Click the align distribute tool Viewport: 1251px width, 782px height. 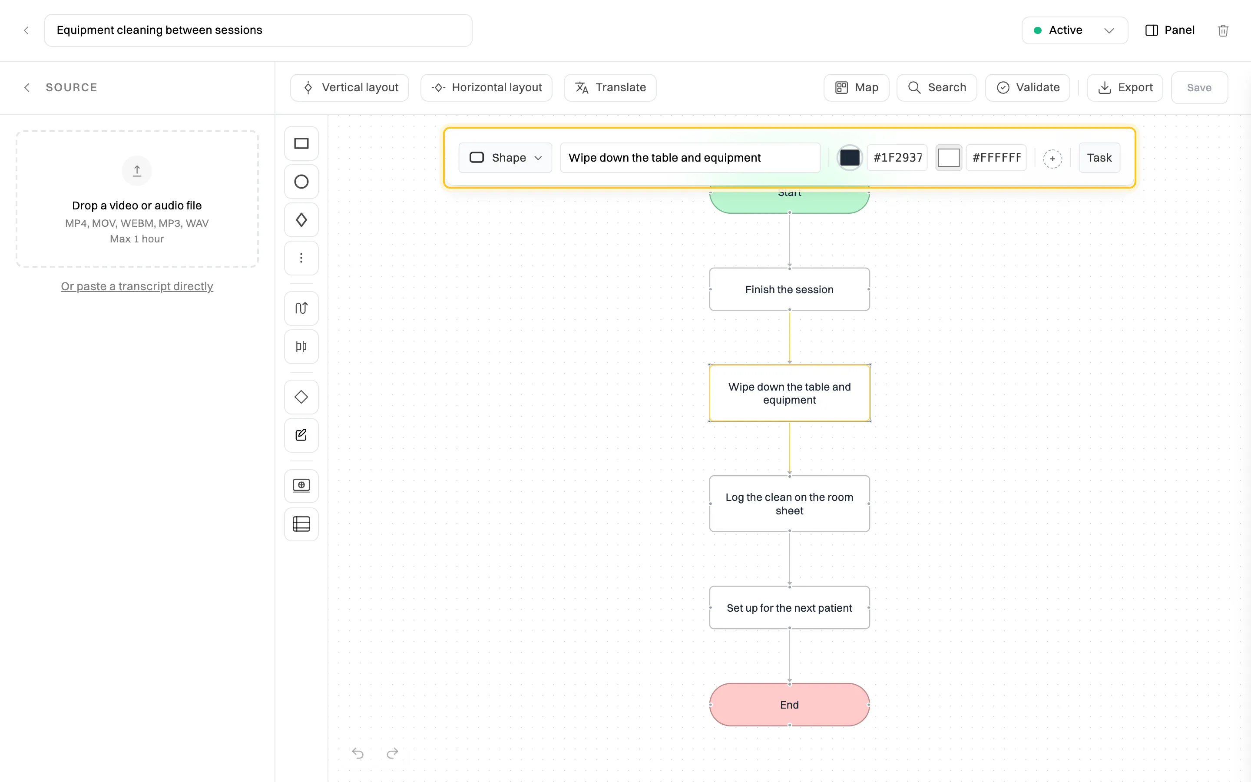click(x=301, y=347)
